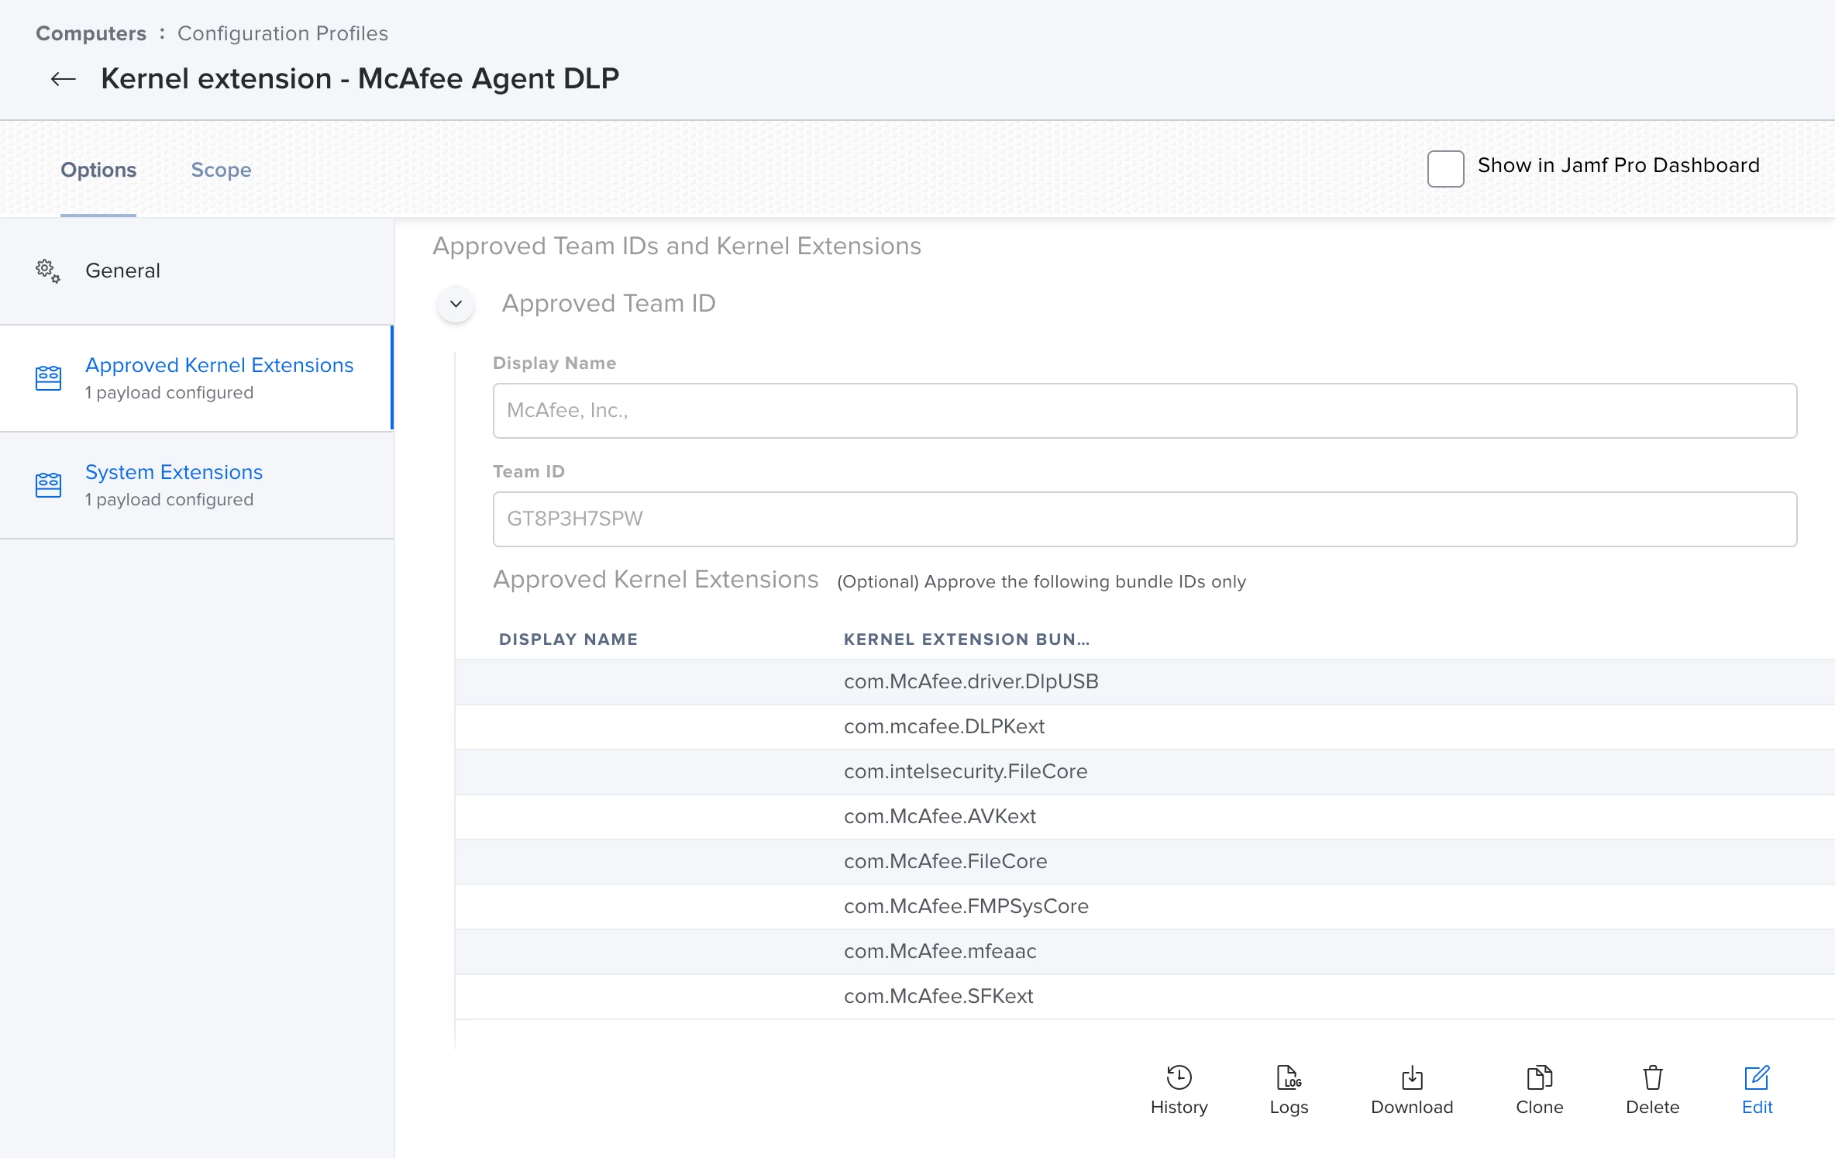Click the Download arrow icon

click(x=1412, y=1077)
